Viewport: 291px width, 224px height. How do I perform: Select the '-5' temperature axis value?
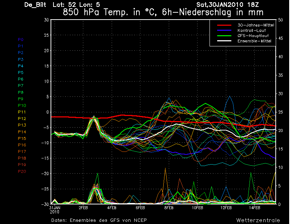point(46,128)
